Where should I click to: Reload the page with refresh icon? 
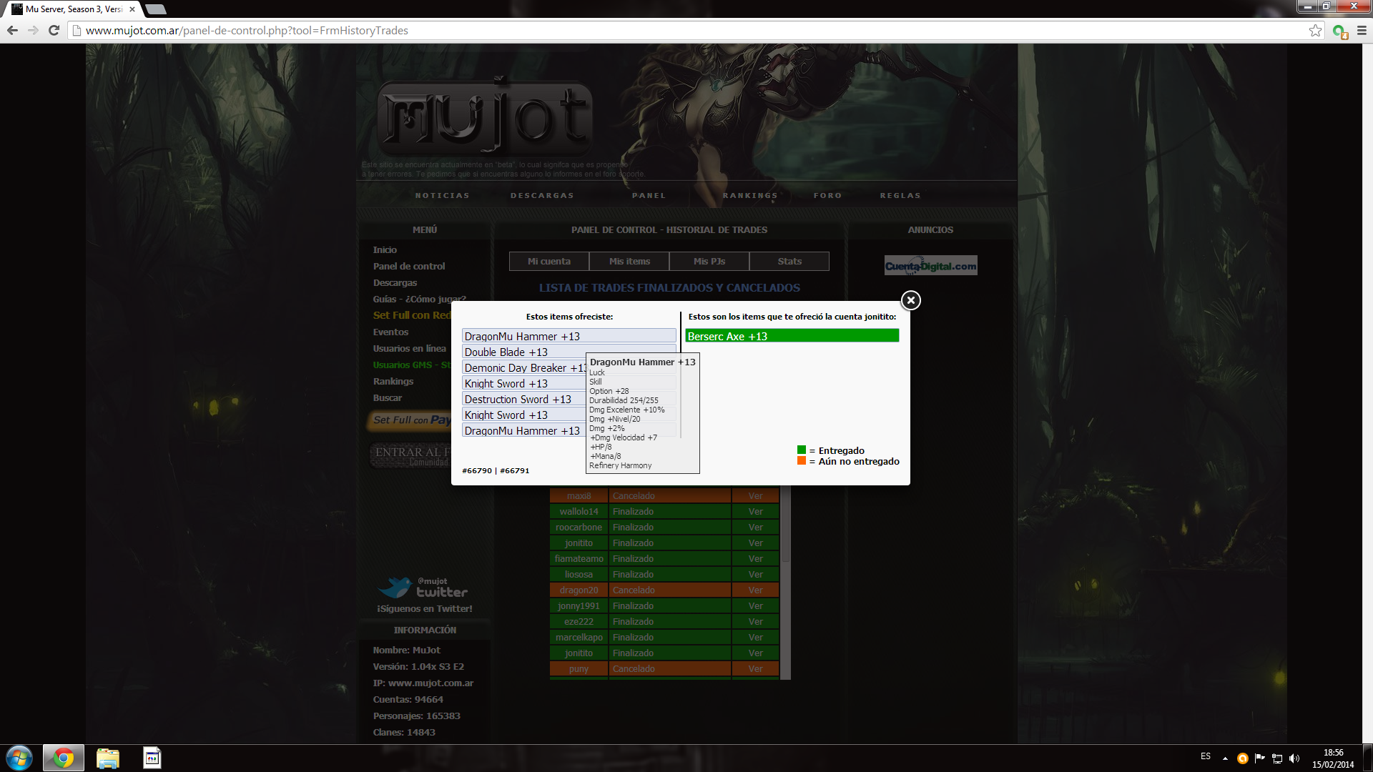click(54, 30)
